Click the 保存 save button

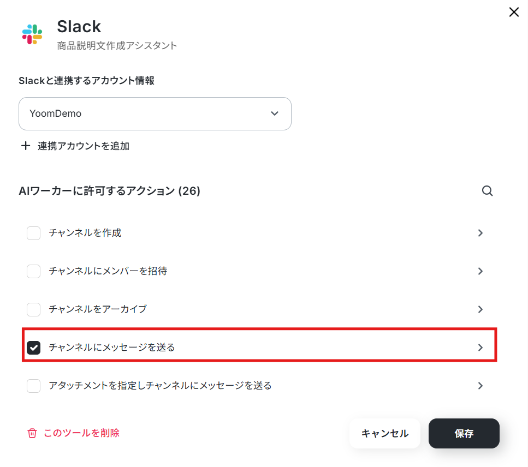tap(464, 434)
